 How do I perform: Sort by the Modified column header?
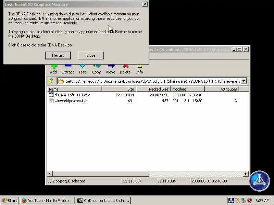coord(187,89)
